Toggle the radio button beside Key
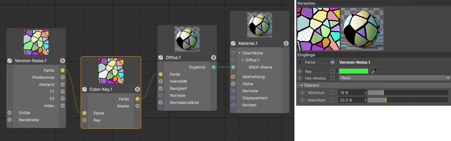This screenshot has width=451, height=141. coord(300,71)
